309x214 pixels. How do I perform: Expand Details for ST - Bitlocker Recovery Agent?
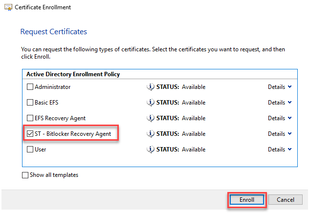(279, 134)
